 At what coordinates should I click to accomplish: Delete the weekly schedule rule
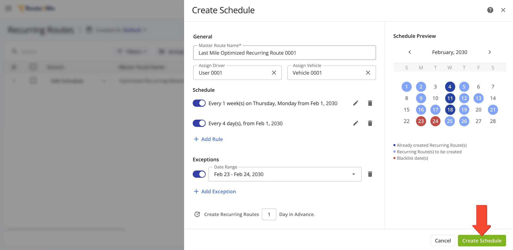[x=370, y=103]
